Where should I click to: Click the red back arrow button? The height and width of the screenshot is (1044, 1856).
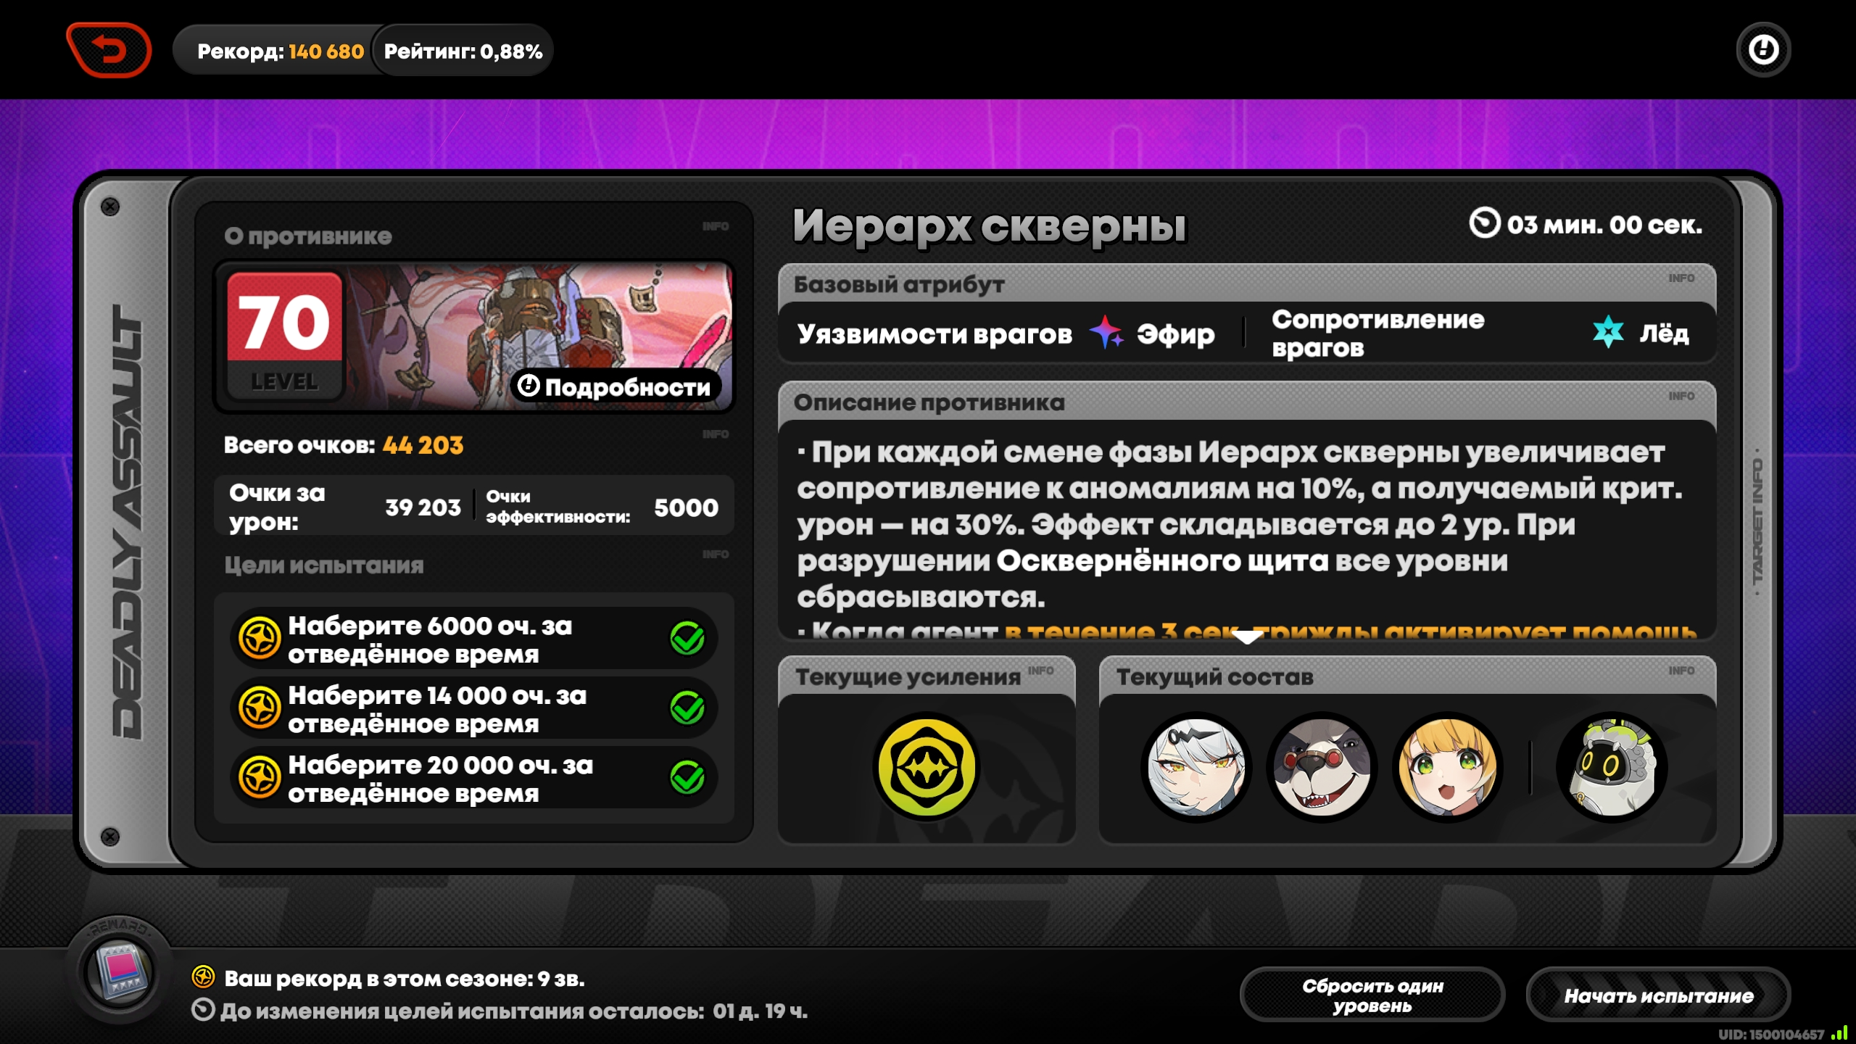coord(109,50)
